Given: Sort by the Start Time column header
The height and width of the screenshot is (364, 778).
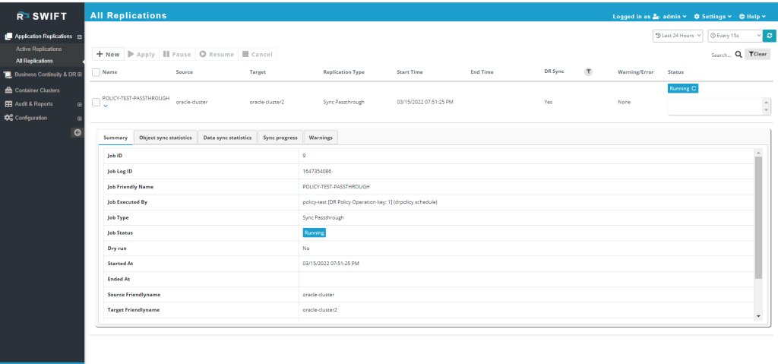Looking at the screenshot, I should pyautogui.click(x=410, y=72).
